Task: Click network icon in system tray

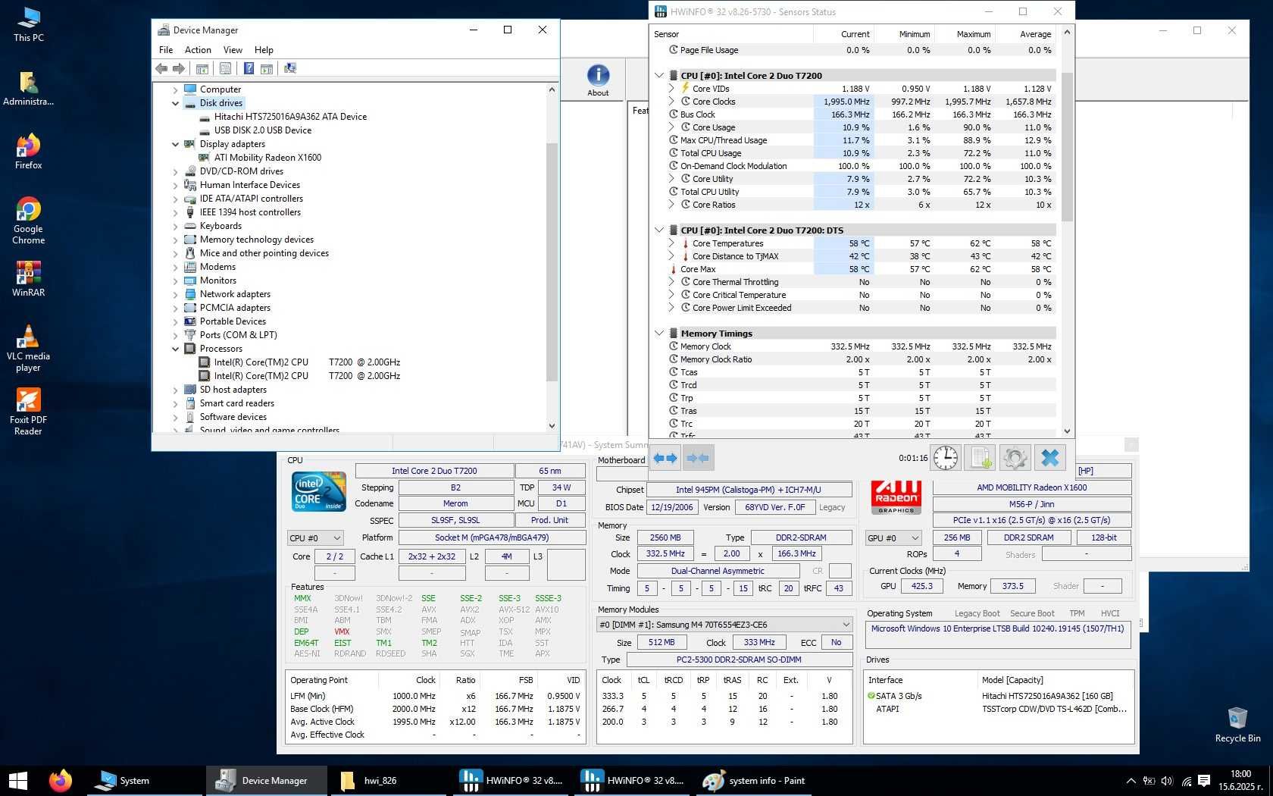Action: (x=1186, y=781)
